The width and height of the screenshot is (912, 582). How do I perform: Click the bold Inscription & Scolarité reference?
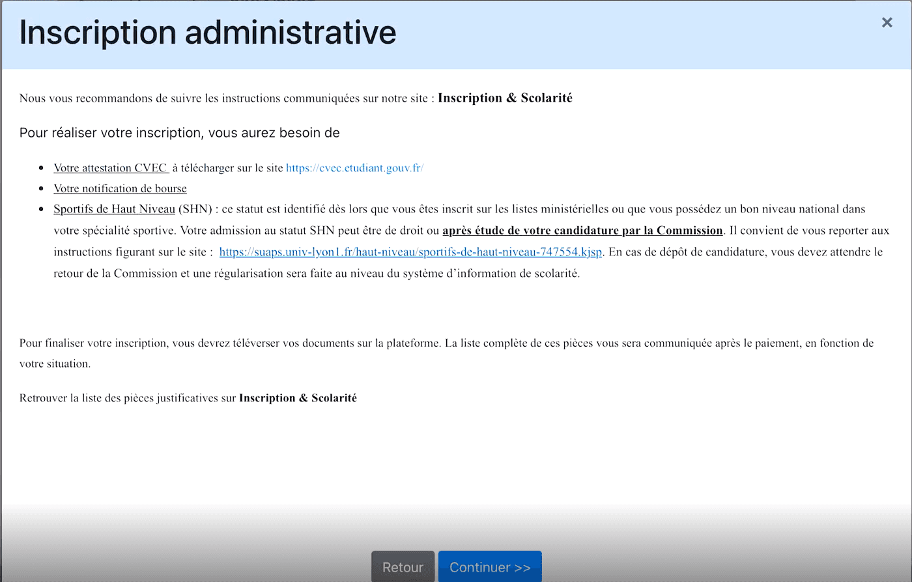pyautogui.click(x=505, y=98)
